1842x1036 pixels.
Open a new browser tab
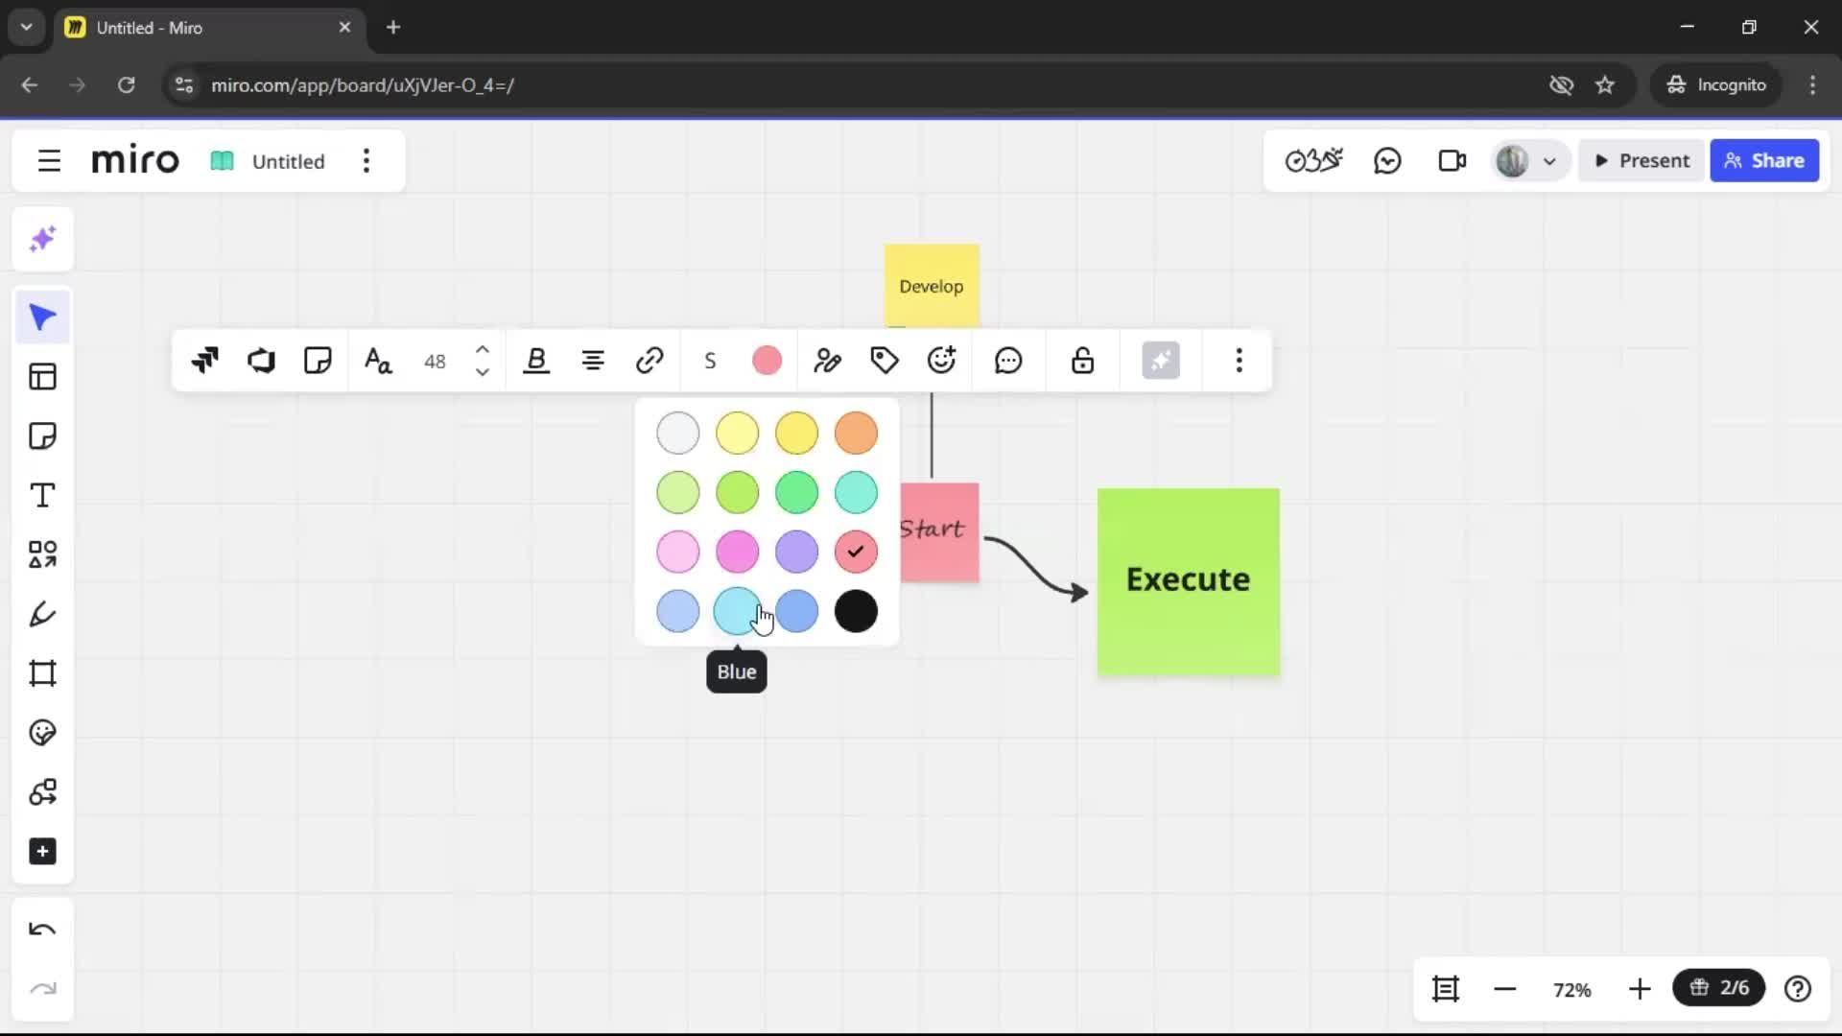tap(393, 27)
